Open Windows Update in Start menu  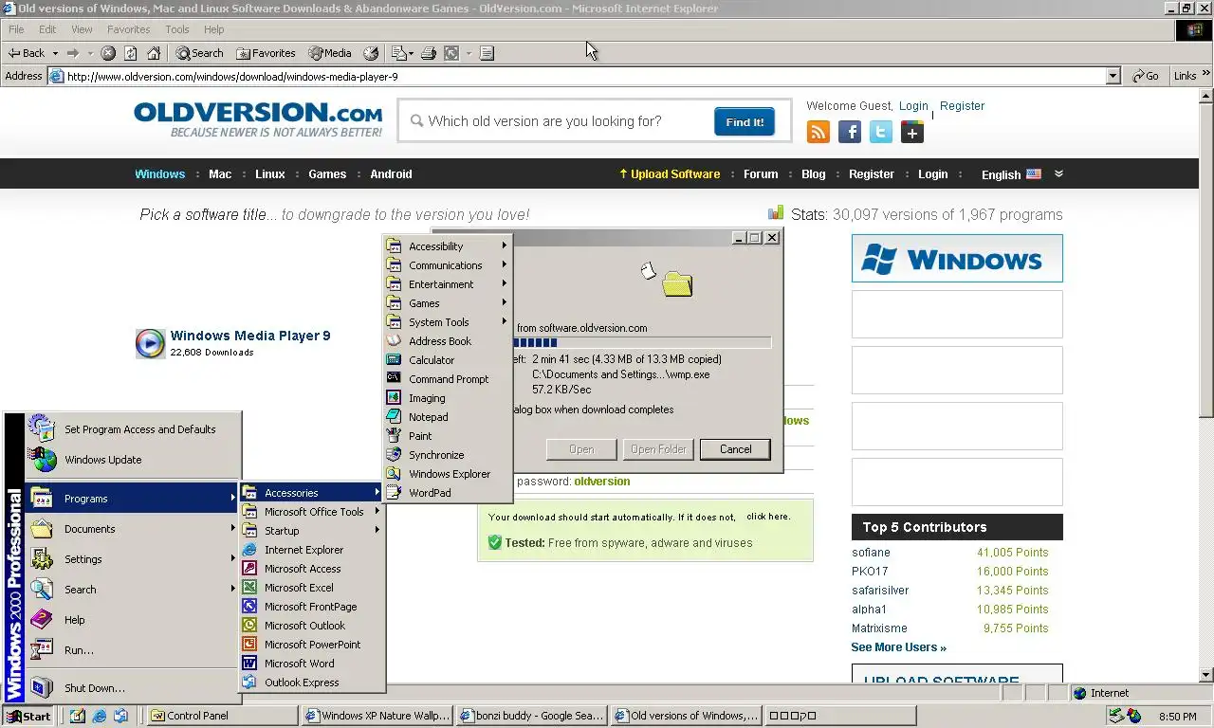tap(133, 460)
